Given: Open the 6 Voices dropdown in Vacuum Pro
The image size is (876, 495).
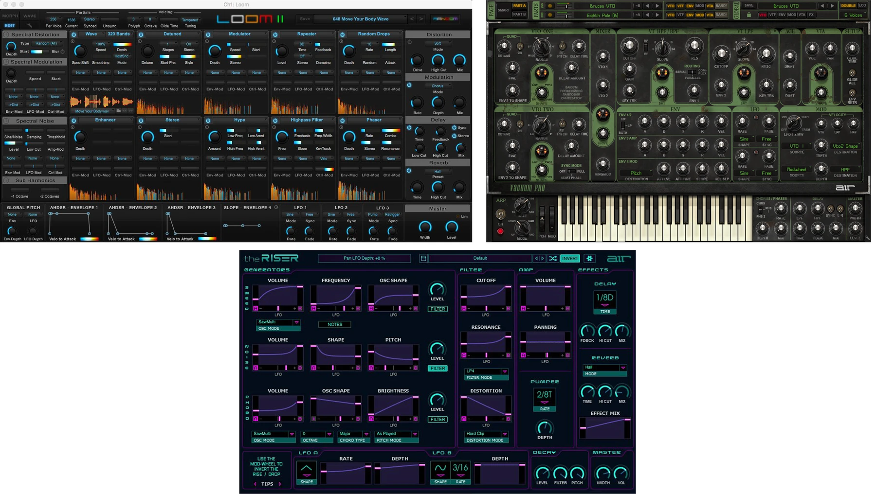Looking at the screenshot, I should pyautogui.click(x=853, y=15).
